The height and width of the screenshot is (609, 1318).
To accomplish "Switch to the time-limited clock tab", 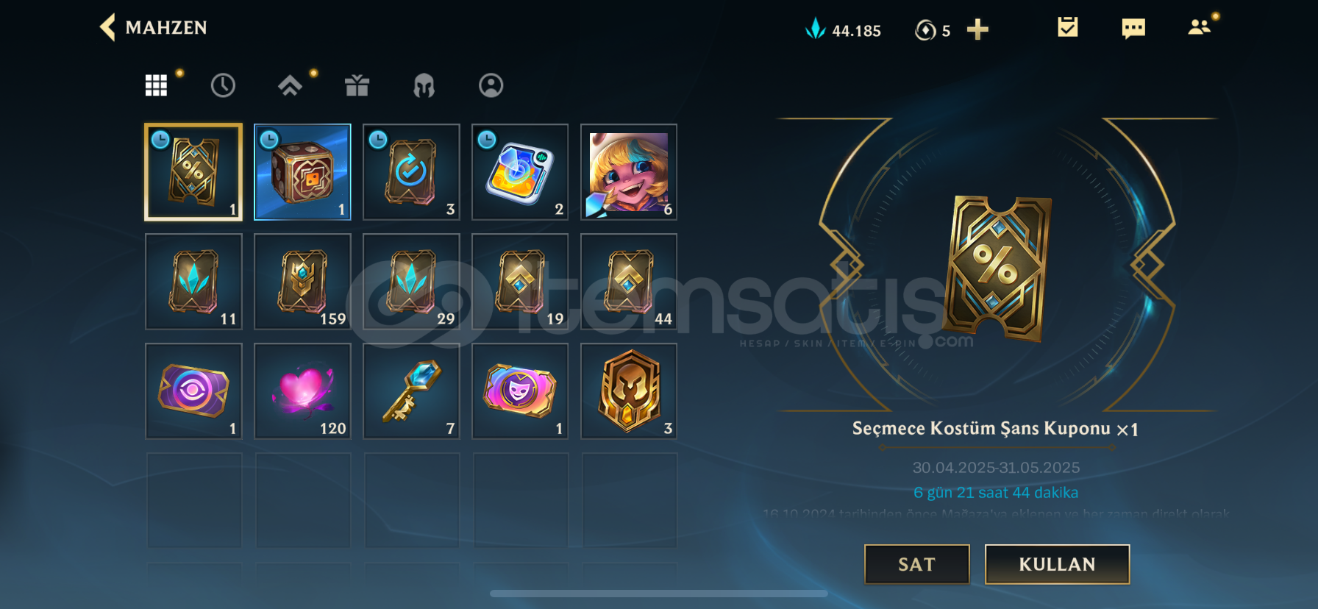I will pyautogui.click(x=223, y=85).
